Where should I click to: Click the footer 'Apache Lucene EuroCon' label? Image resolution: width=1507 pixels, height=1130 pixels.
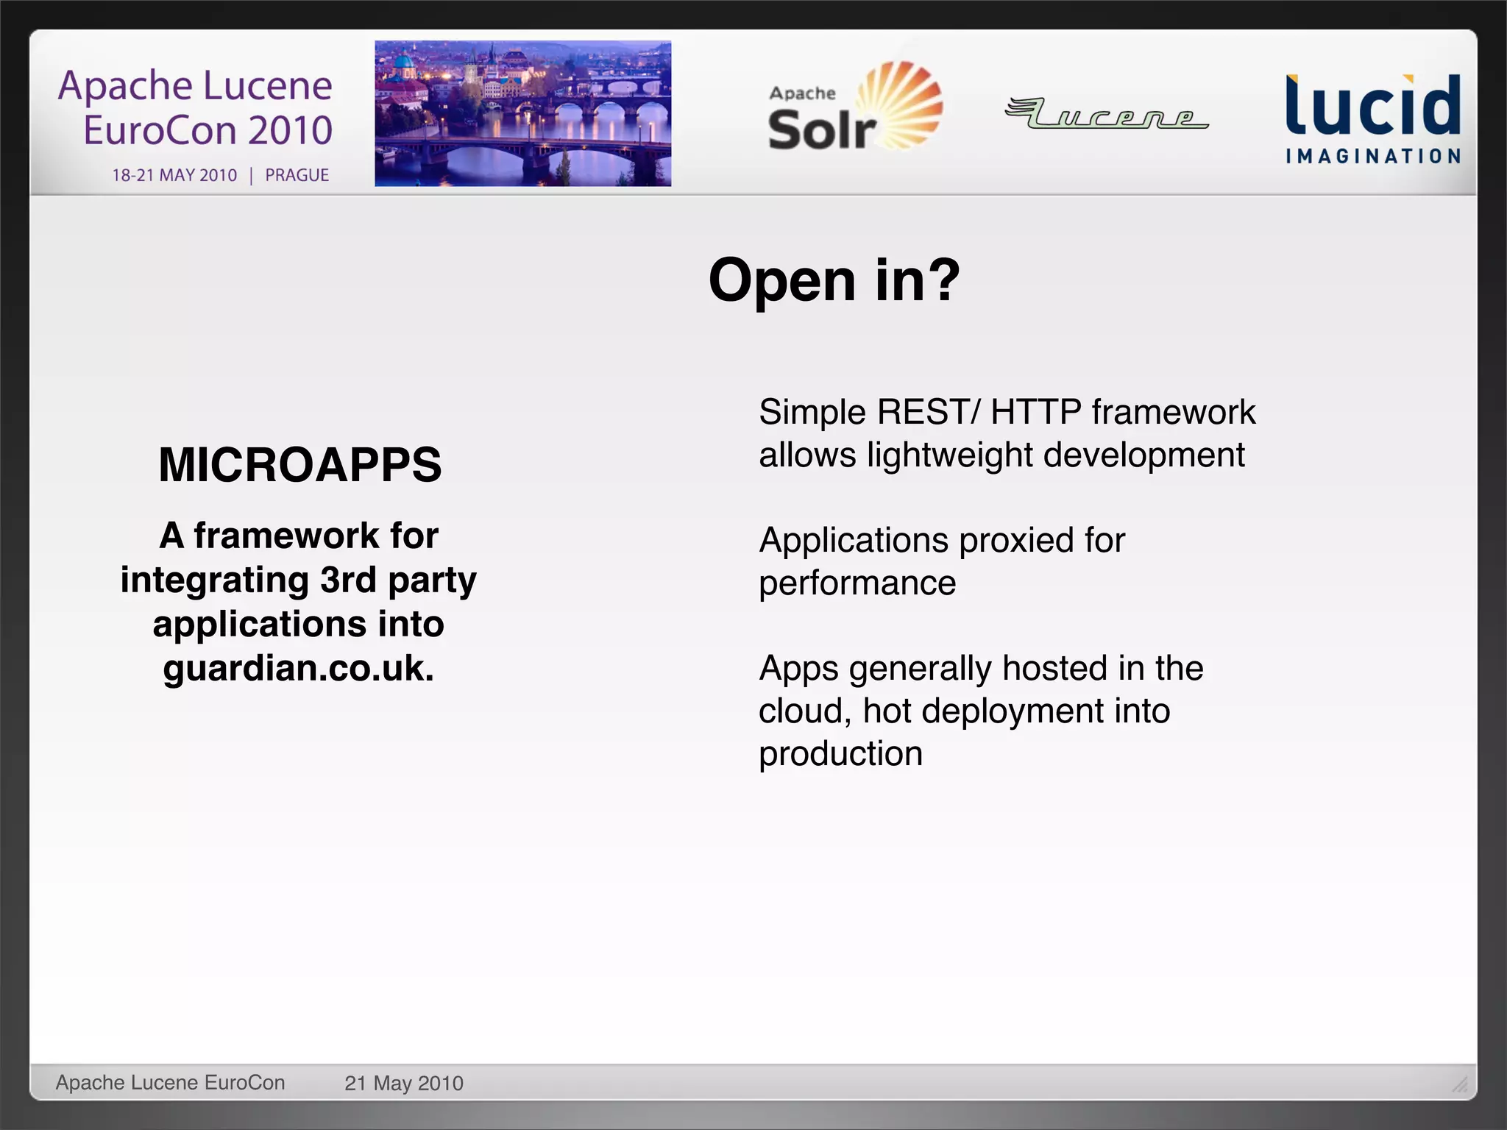(x=170, y=1083)
